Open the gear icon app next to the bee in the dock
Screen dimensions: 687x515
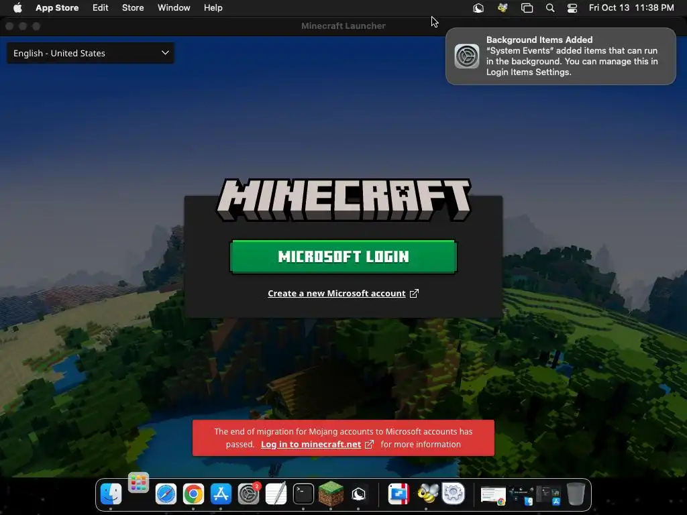click(453, 494)
